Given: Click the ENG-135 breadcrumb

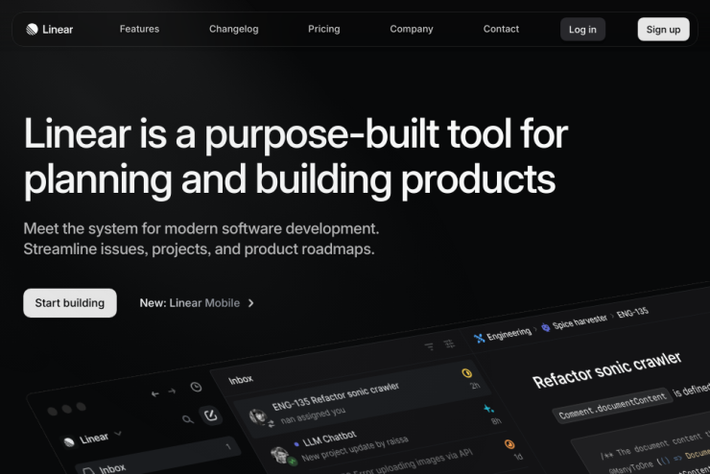Looking at the screenshot, I should coord(632,313).
